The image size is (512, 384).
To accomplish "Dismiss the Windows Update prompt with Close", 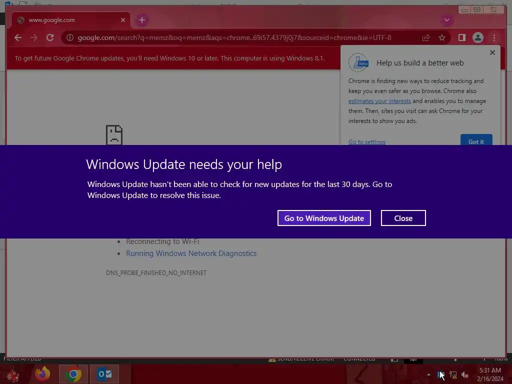I will [x=403, y=218].
